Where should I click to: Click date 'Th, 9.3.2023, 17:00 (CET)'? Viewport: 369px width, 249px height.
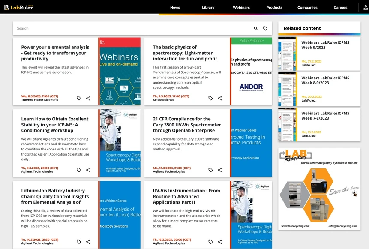click(171, 96)
